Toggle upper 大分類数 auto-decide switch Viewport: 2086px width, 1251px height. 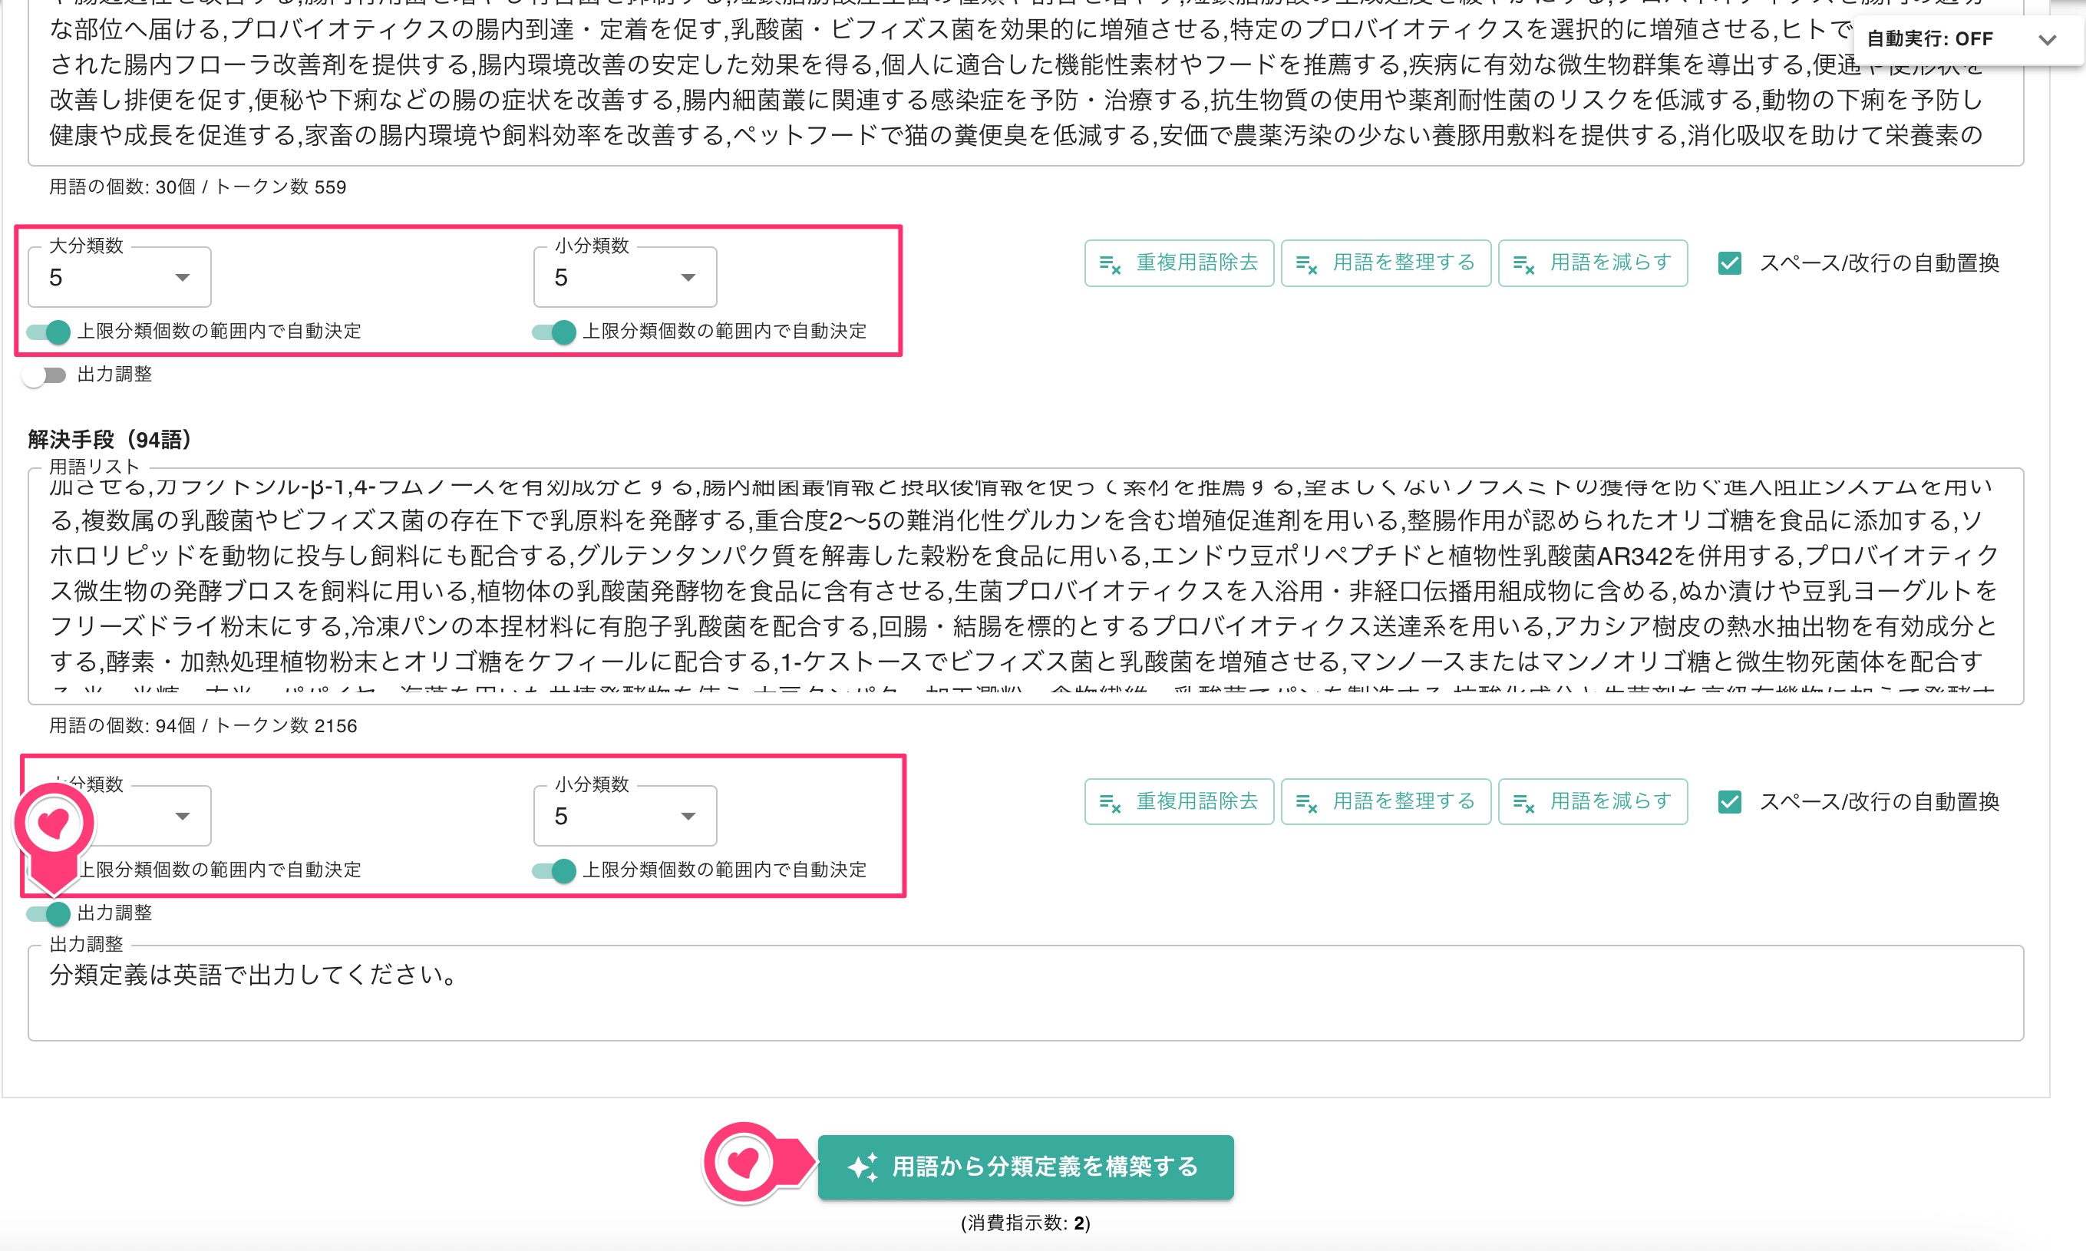tap(48, 332)
